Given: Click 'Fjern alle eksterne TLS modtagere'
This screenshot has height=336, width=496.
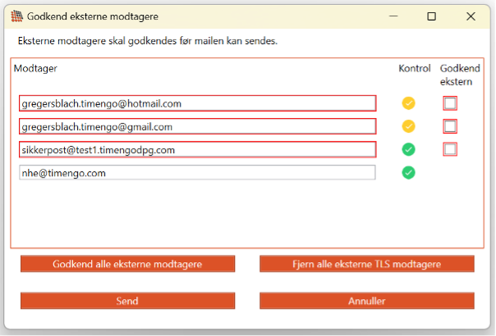Looking at the screenshot, I should pyautogui.click(x=366, y=264).
